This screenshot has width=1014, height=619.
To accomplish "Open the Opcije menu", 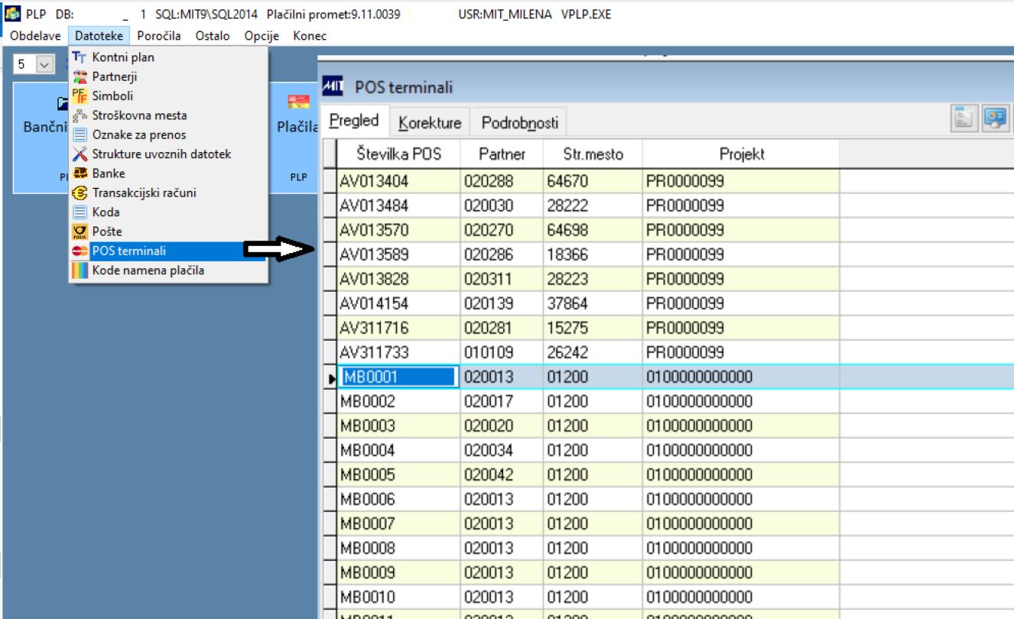I will 262,36.
